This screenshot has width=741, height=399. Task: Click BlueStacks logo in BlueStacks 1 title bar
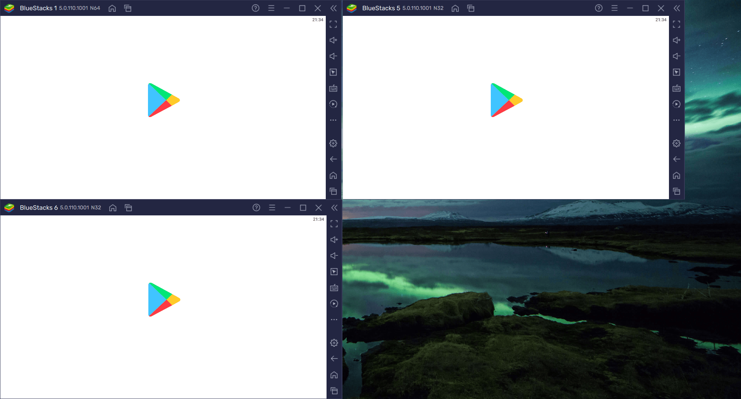tap(9, 8)
